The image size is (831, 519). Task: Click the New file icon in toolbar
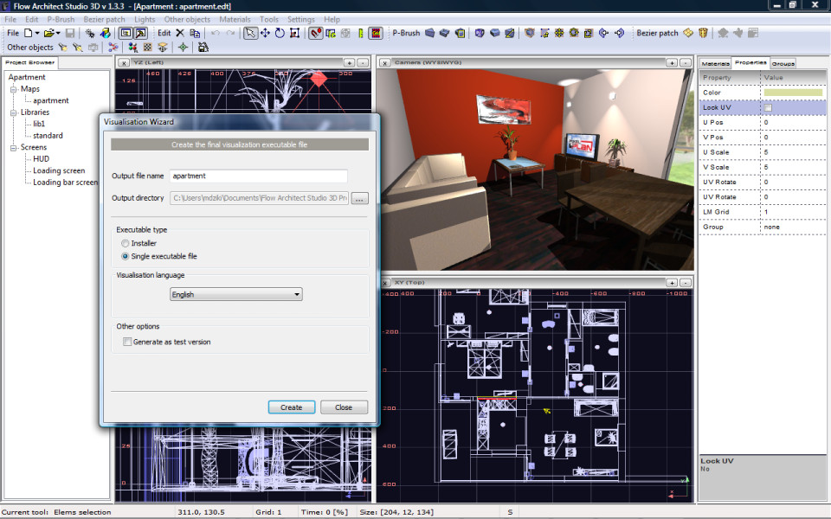29,33
